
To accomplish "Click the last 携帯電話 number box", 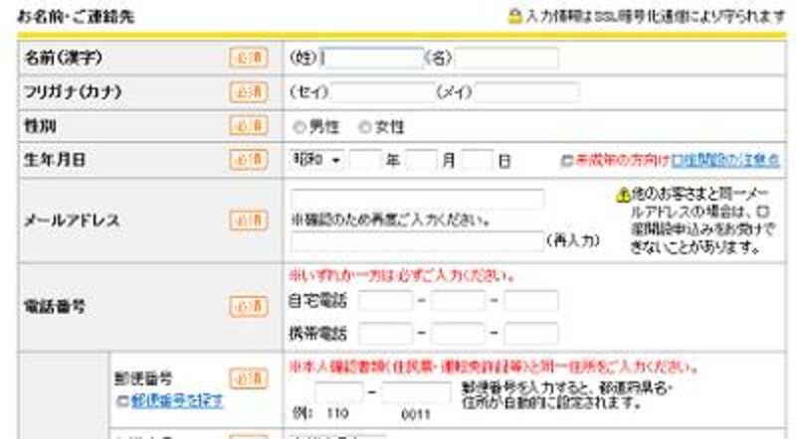I will [x=531, y=334].
